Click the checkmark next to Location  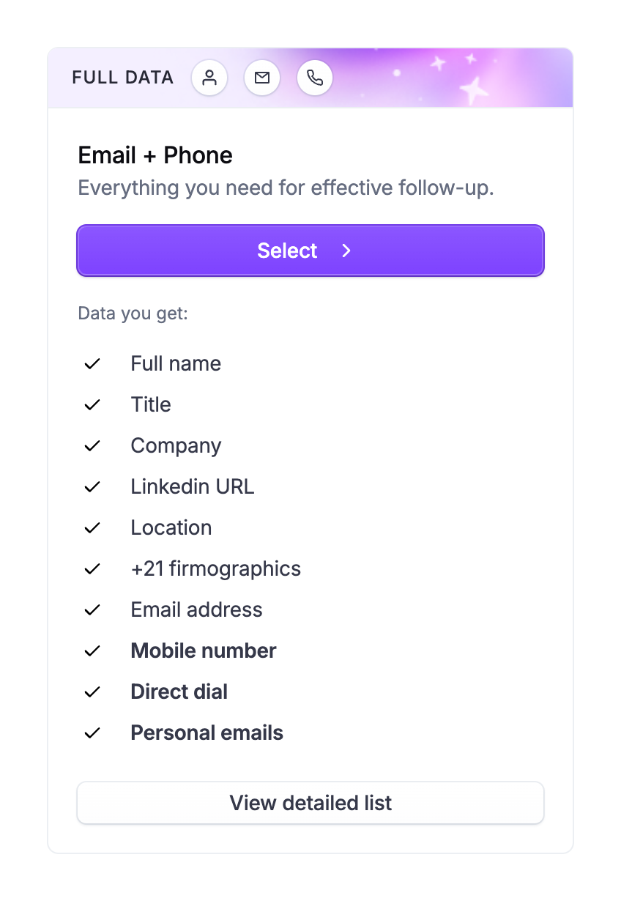click(92, 528)
